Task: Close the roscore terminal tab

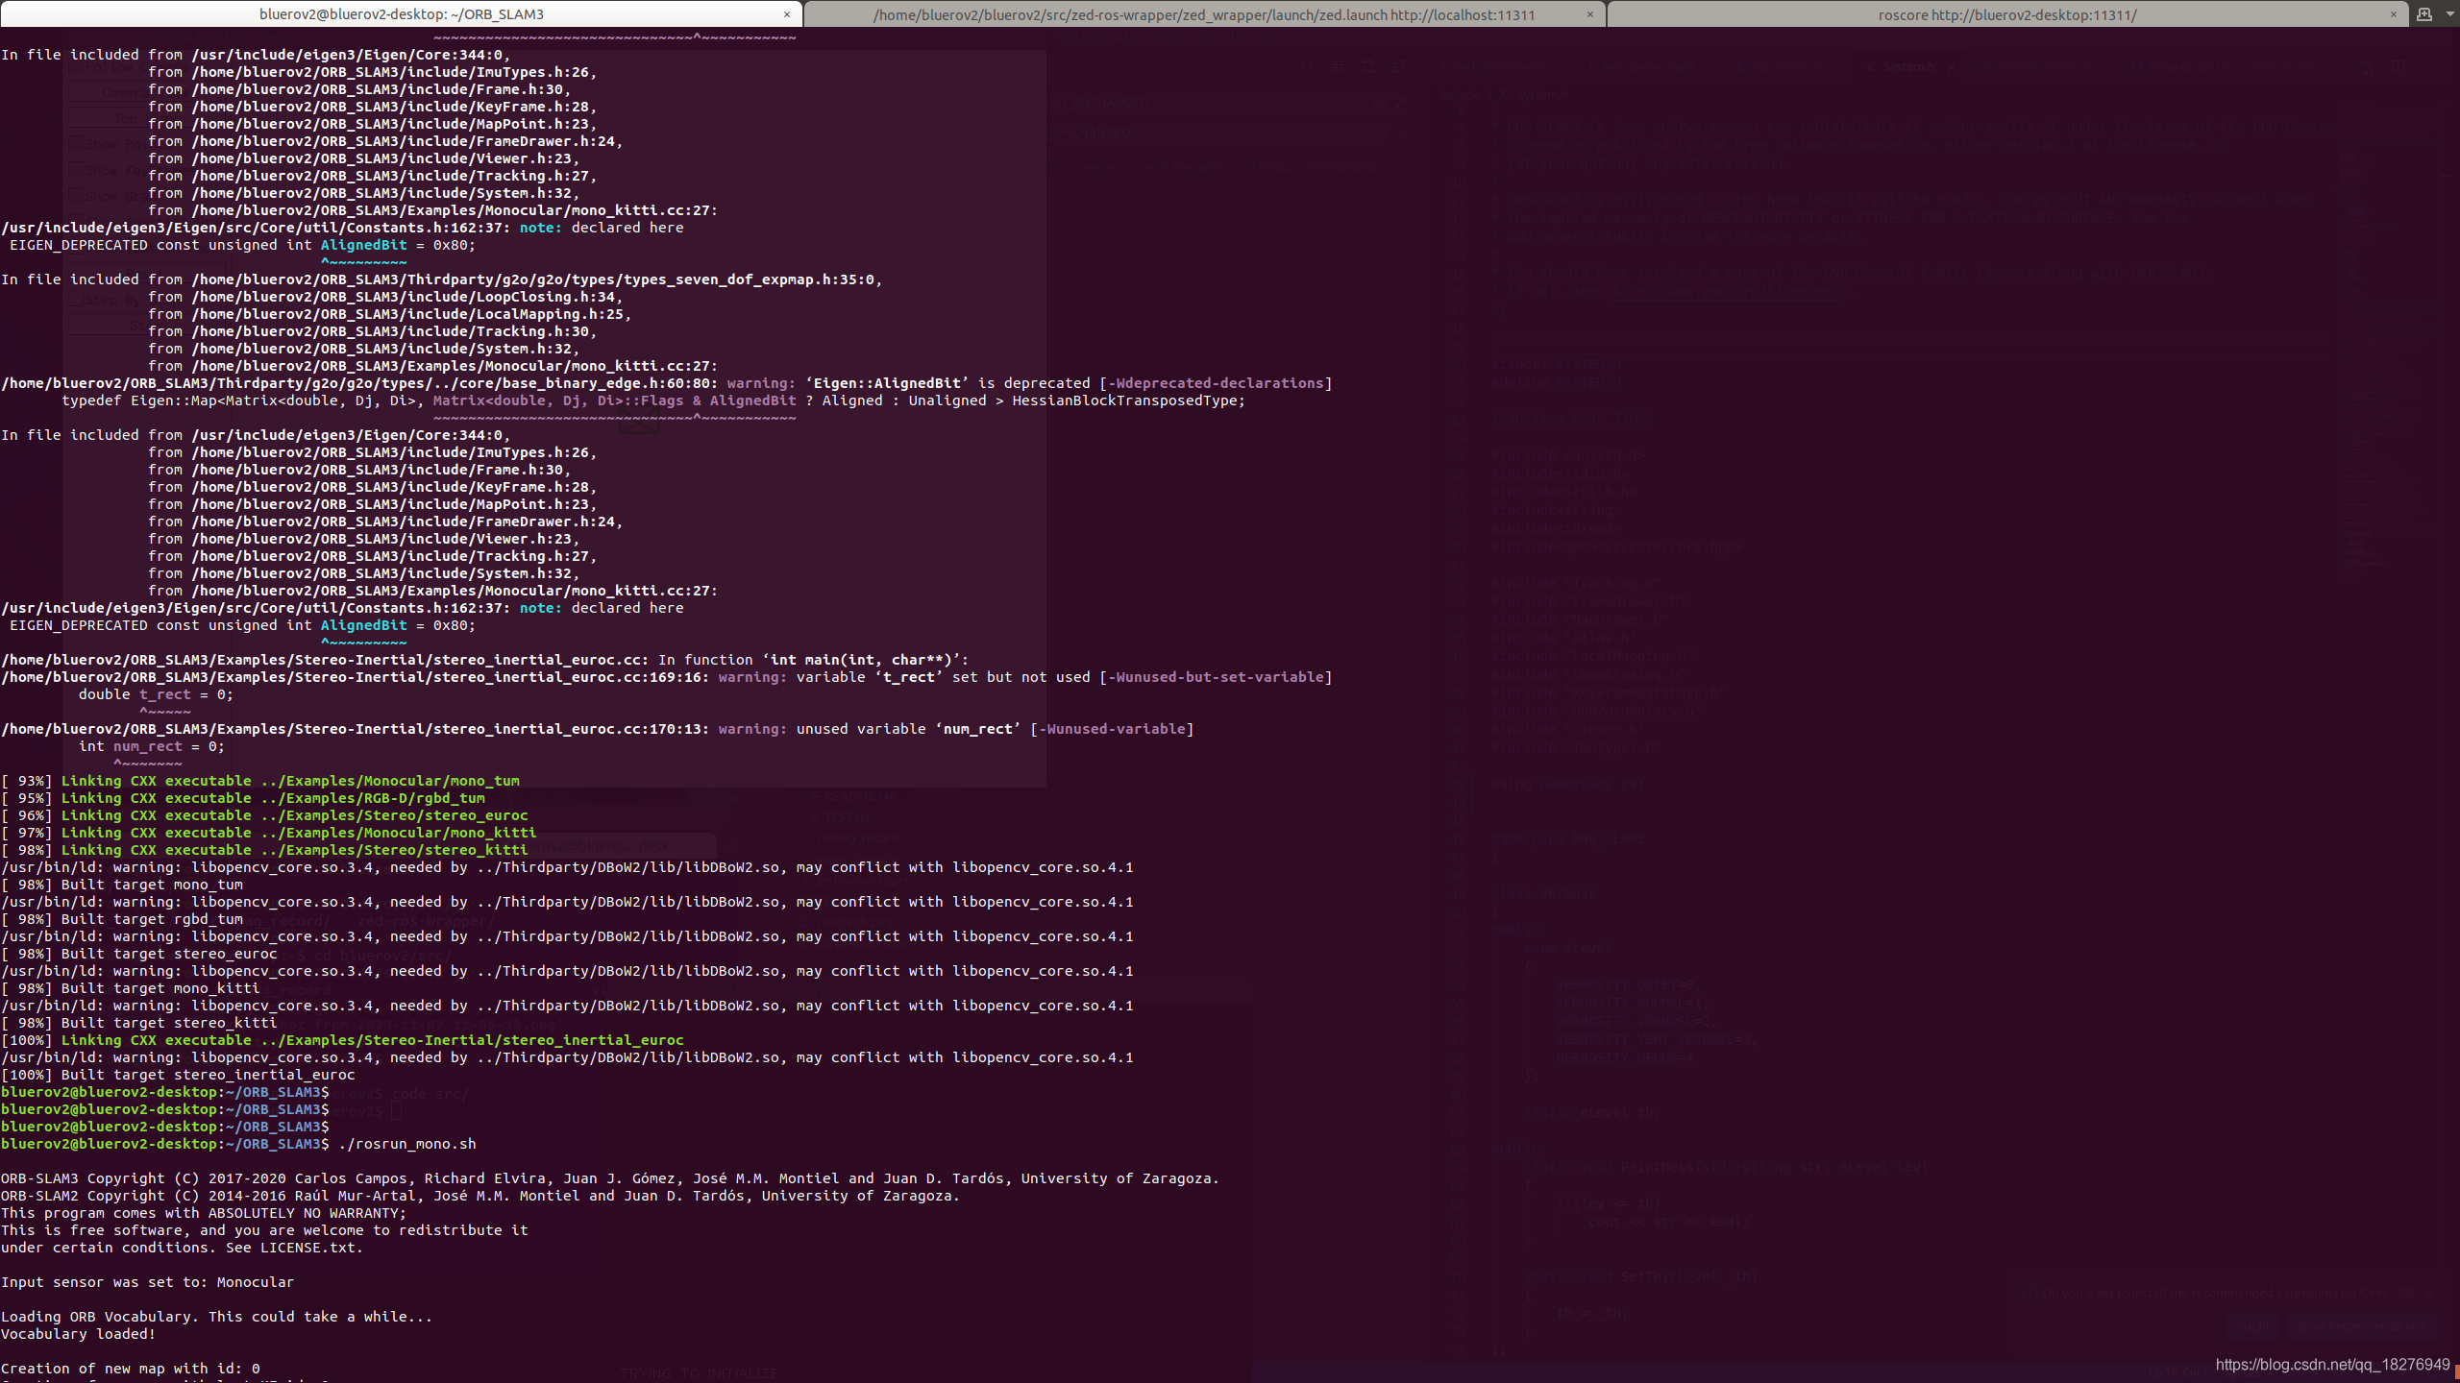Action: click(2393, 14)
